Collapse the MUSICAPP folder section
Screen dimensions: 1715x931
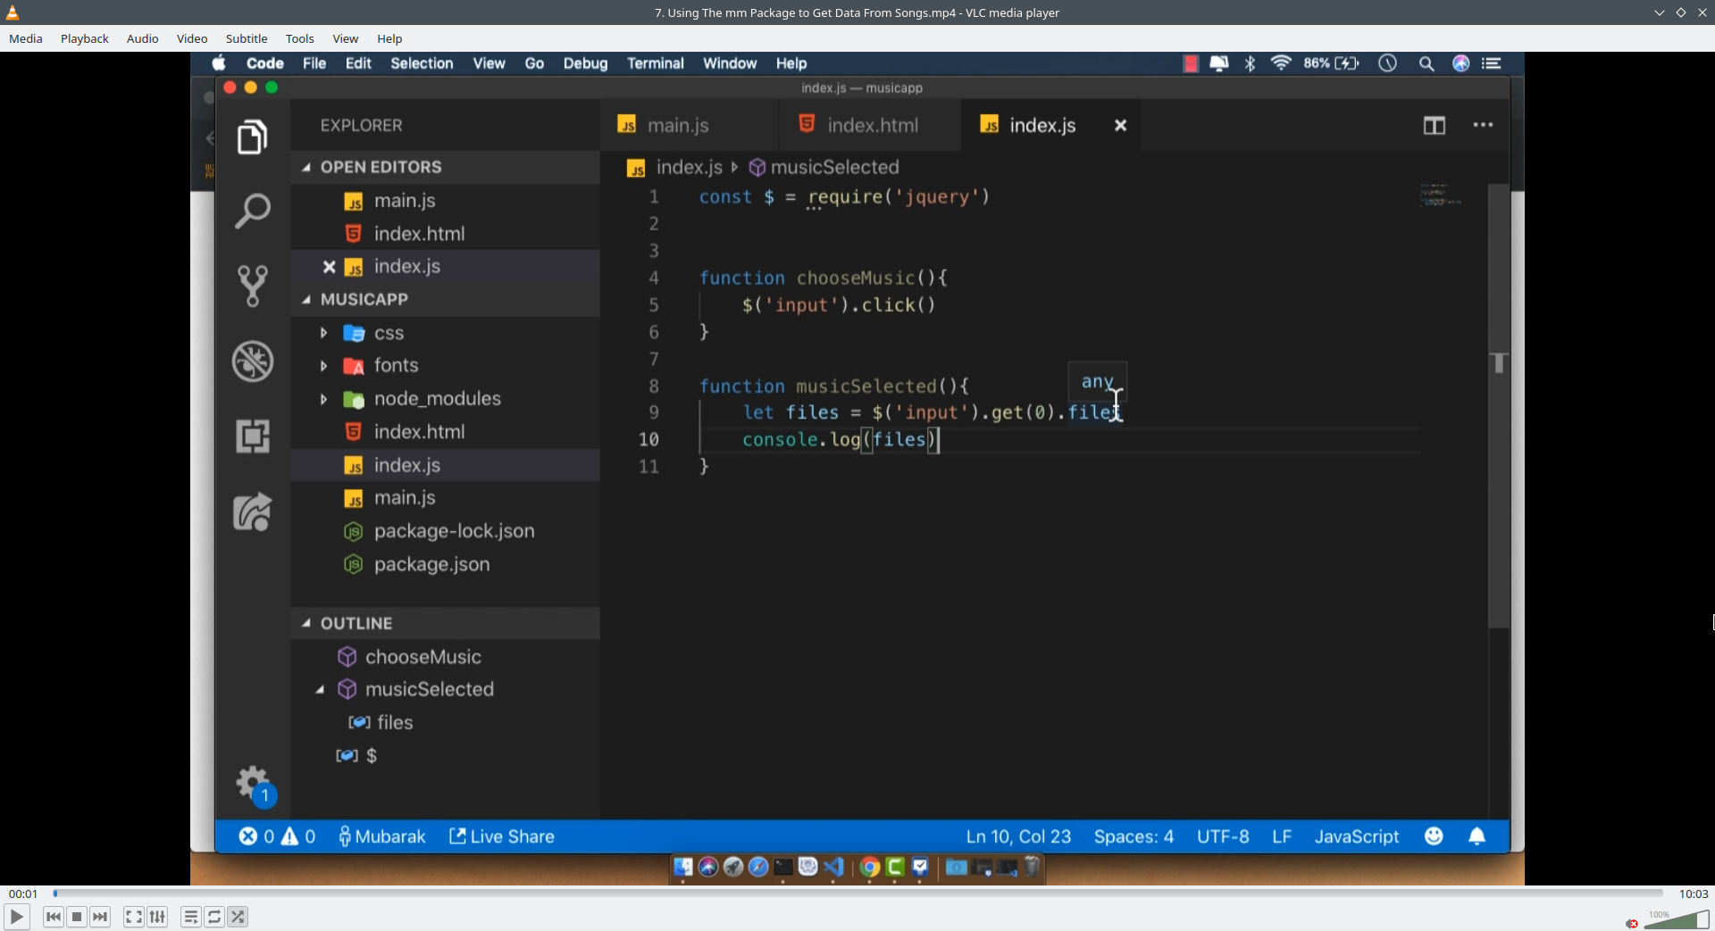[306, 300]
